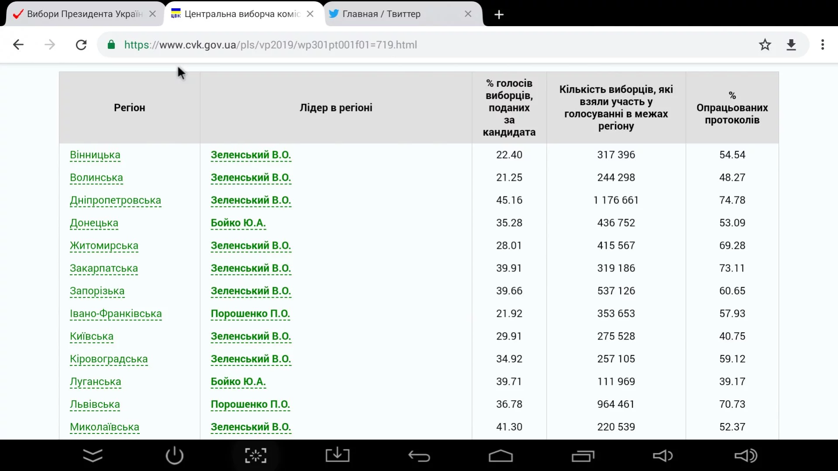Click the download icon in the toolbar
The height and width of the screenshot is (471, 838).
coord(791,45)
